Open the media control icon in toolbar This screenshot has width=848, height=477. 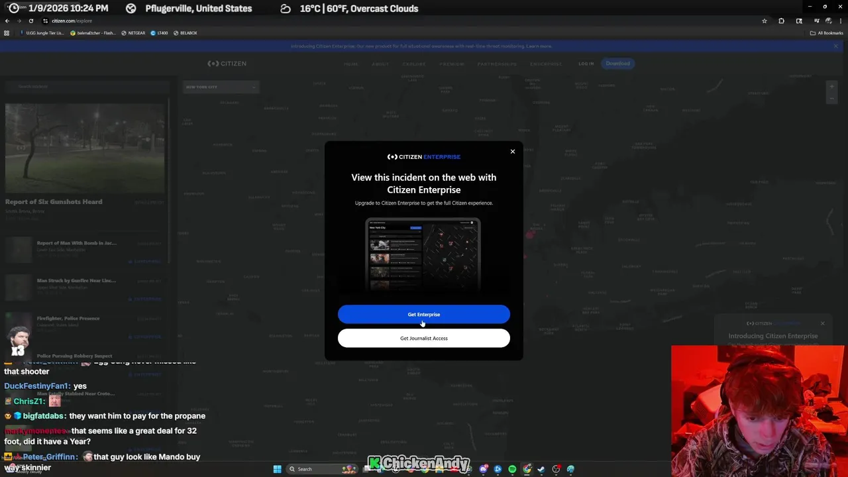tap(816, 21)
